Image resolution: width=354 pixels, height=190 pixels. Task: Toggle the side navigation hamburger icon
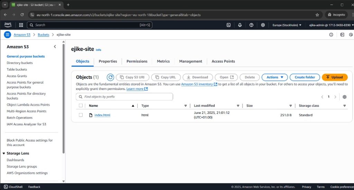tap(8, 35)
